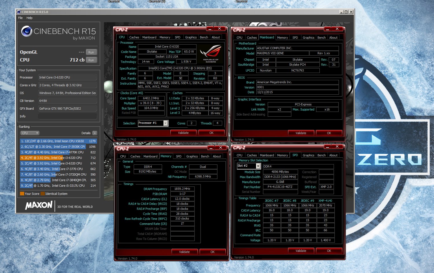The height and width of the screenshot is (273, 434).
Task: Click OK in top-left CPU-Z window
Action: [212, 133]
